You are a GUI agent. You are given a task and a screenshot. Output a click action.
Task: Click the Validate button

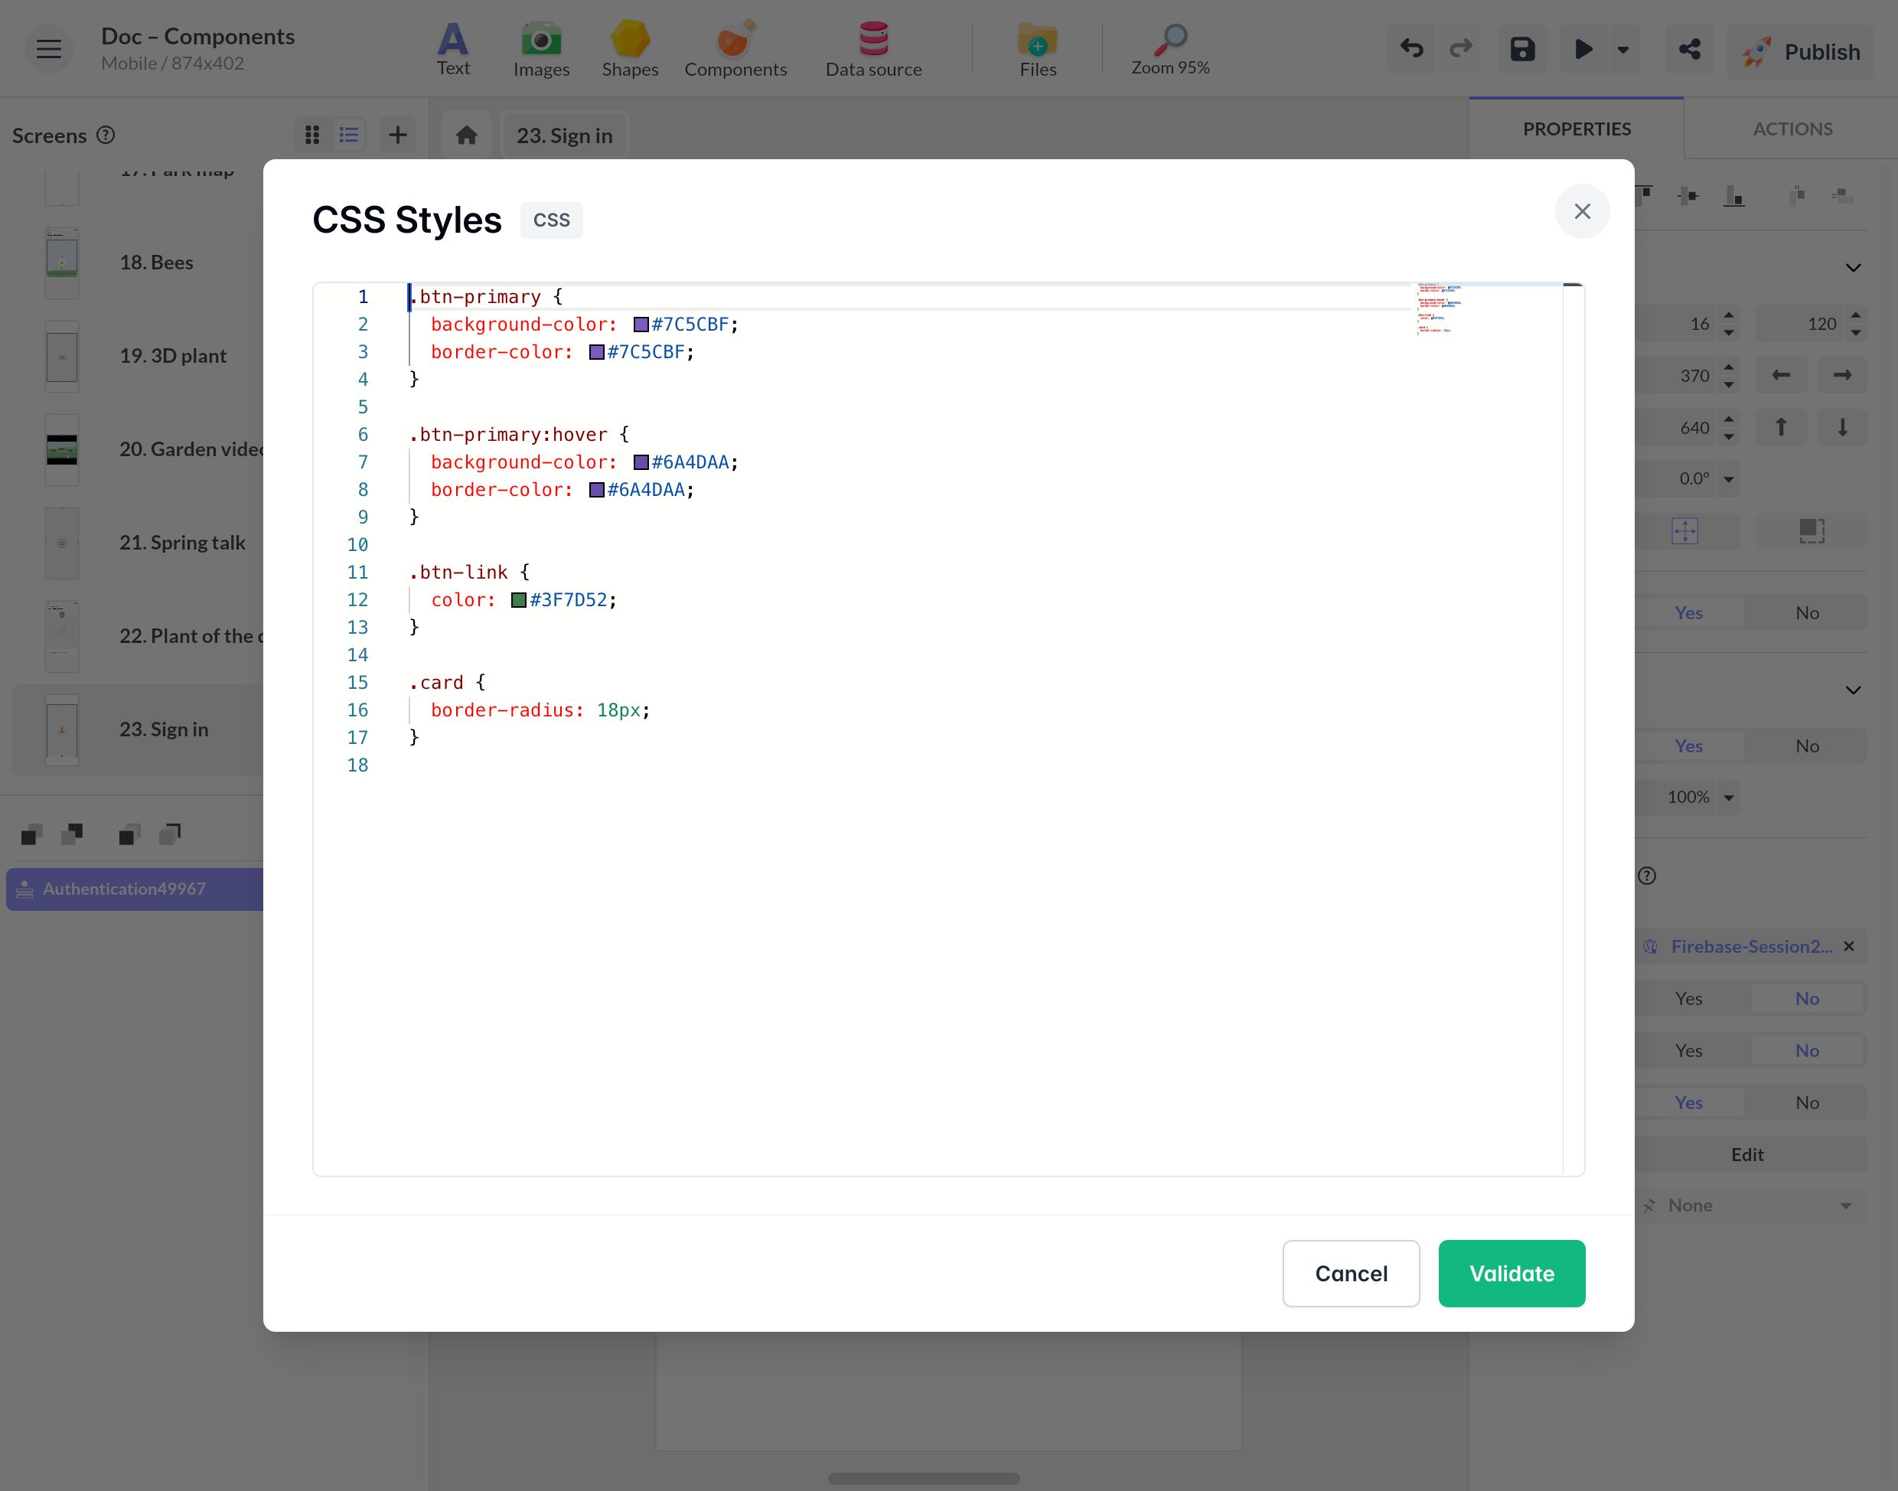click(x=1512, y=1274)
